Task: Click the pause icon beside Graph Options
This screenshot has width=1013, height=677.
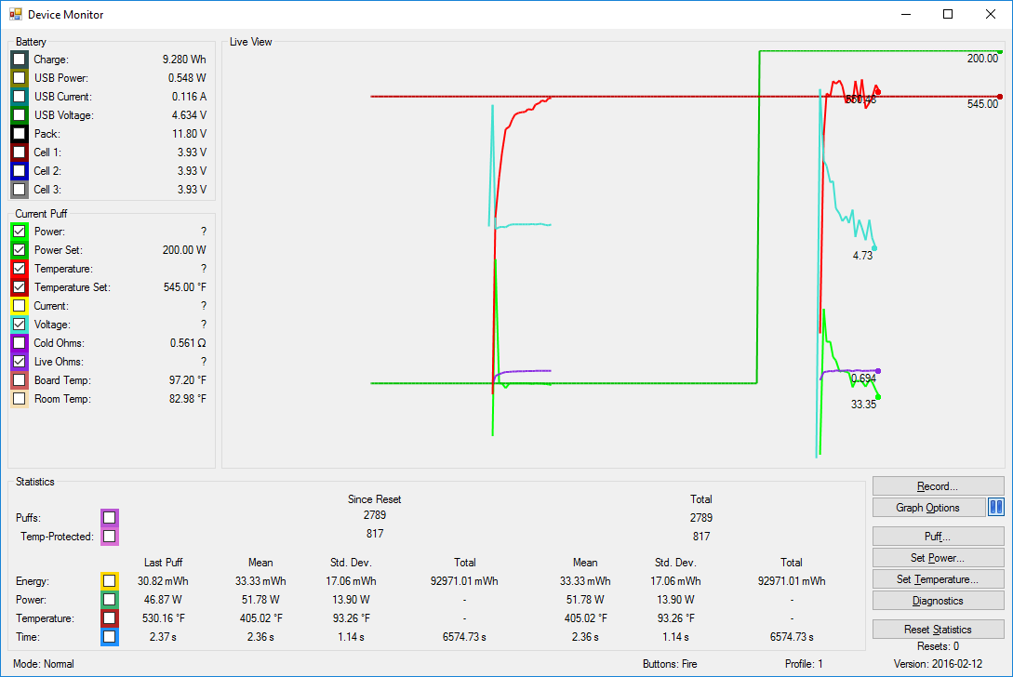Action: 995,507
